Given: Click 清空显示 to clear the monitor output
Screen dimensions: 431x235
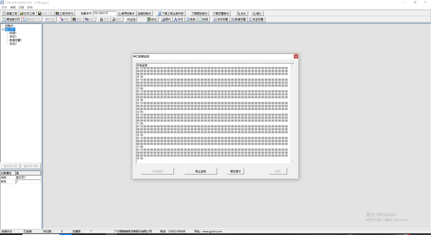Looking at the screenshot, I should point(236,171).
